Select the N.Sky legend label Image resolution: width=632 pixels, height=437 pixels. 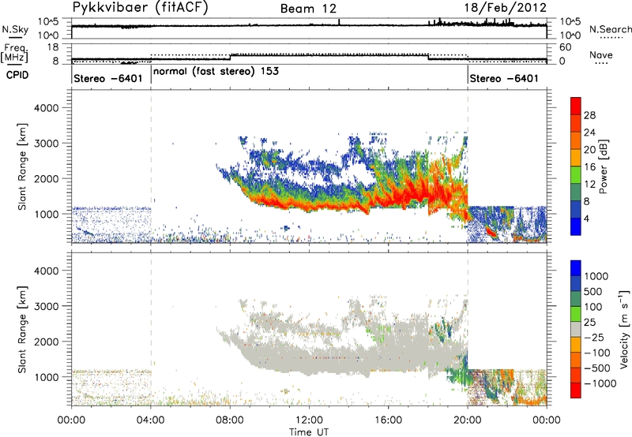(x=15, y=29)
